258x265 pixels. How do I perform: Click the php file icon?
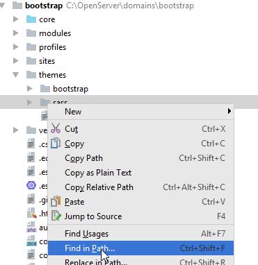click(x=31, y=227)
